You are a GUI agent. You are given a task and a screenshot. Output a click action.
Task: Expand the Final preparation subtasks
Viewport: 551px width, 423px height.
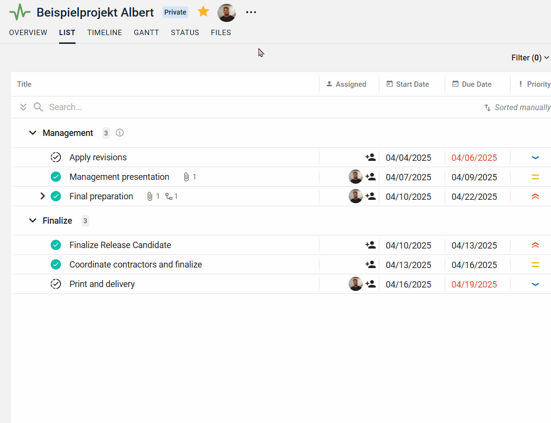(42, 196)
